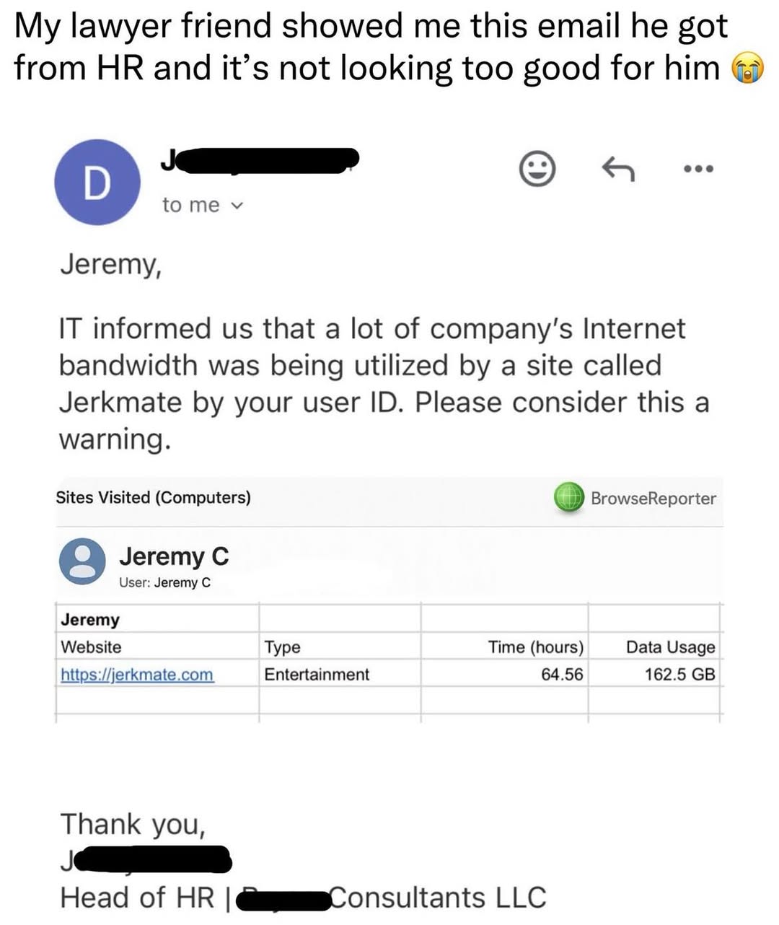
Task: Click the sender avatar with letter D
Action: (97, 182)
